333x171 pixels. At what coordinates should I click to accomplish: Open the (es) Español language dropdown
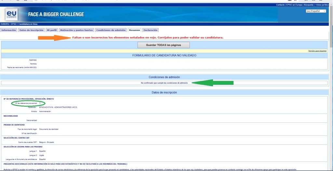316,11
